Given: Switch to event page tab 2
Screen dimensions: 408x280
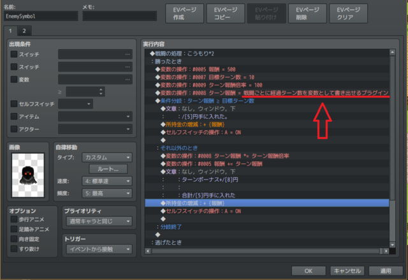Looking at the screenshot, I should [24, 31].
